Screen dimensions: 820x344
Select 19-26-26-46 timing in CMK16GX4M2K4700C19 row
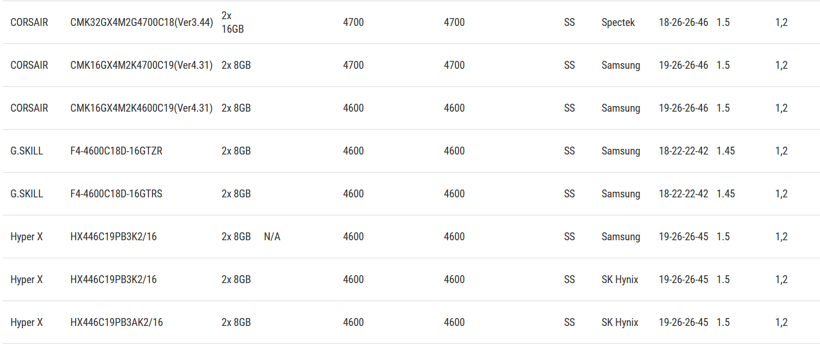683,65
